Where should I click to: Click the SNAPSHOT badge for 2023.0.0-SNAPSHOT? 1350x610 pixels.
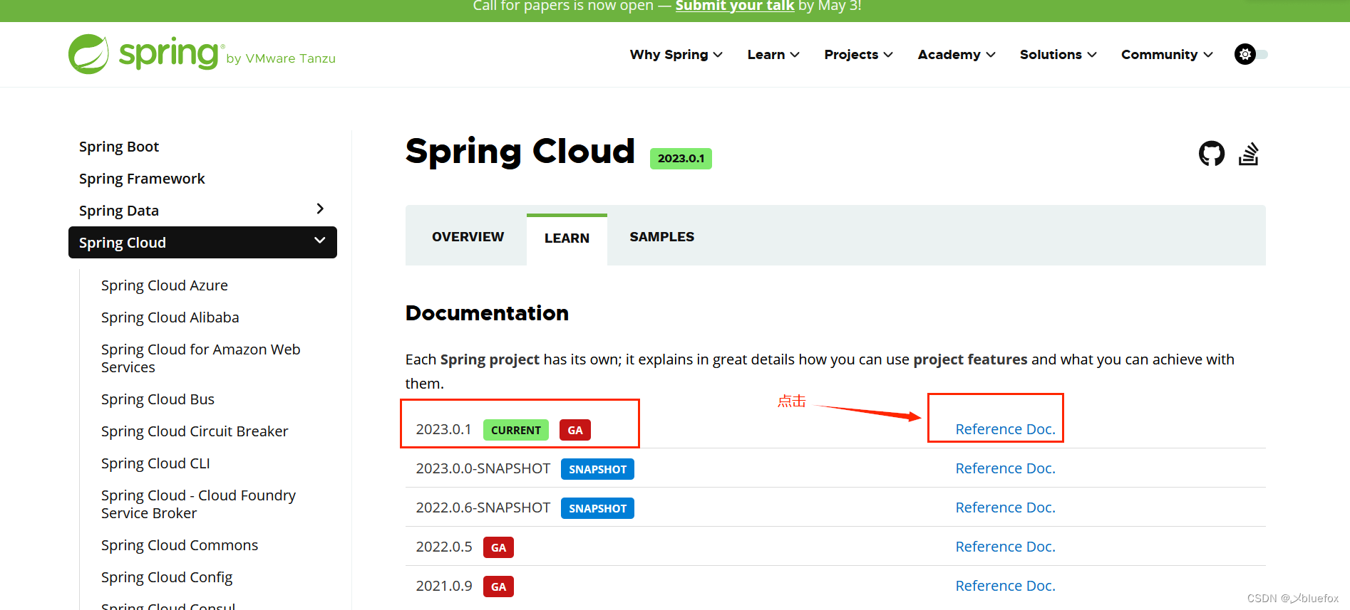point(597,469)
